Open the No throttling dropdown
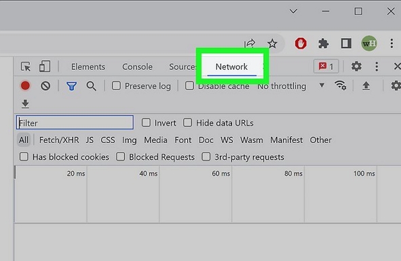Image resolution: width=401 pixels, height=261 pixels. (x=291, y=86)
